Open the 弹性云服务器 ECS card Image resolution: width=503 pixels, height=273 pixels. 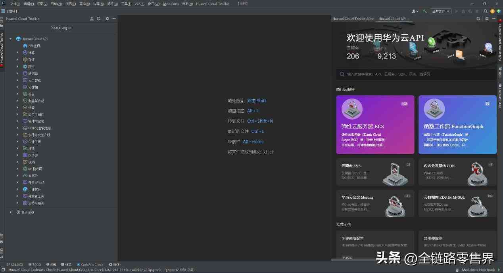[375, 125]
